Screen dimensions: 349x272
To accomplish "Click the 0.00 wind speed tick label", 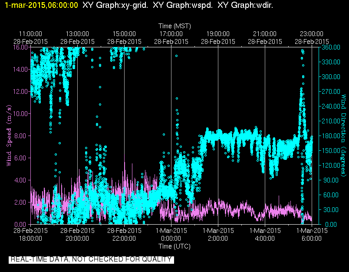I will tap(22, 224).
